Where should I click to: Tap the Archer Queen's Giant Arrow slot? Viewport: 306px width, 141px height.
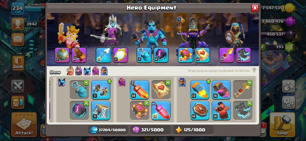103,55
